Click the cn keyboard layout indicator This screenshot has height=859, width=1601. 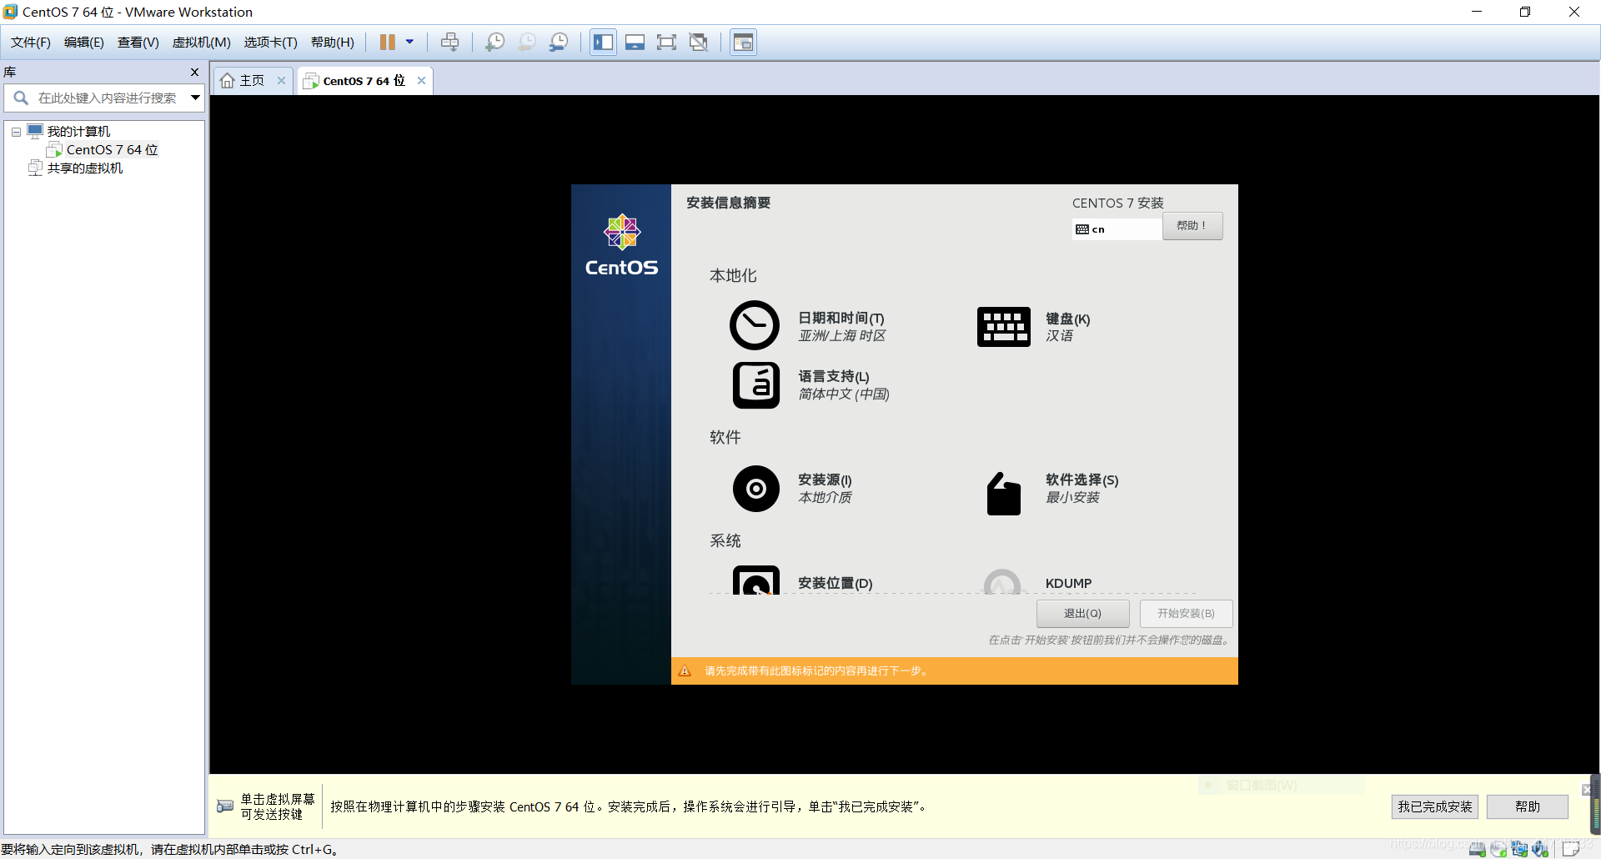coord(1117,229)
